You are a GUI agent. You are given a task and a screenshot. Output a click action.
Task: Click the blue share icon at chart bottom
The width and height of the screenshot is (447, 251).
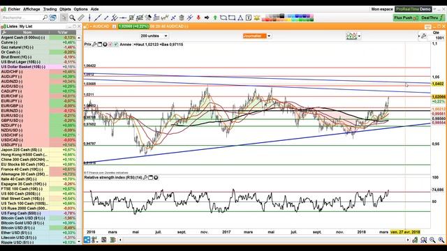click(87, 240)
